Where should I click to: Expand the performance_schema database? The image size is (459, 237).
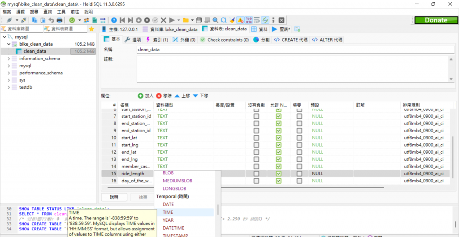9,73
